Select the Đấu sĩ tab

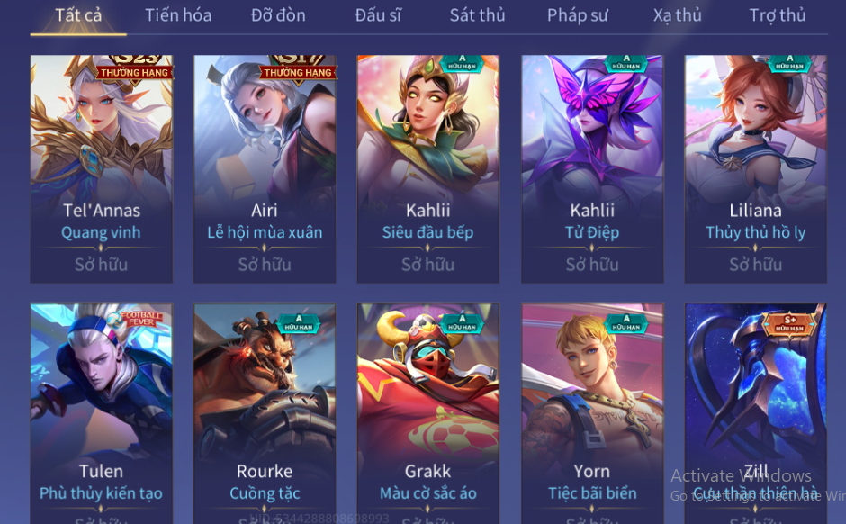(378, 15)
